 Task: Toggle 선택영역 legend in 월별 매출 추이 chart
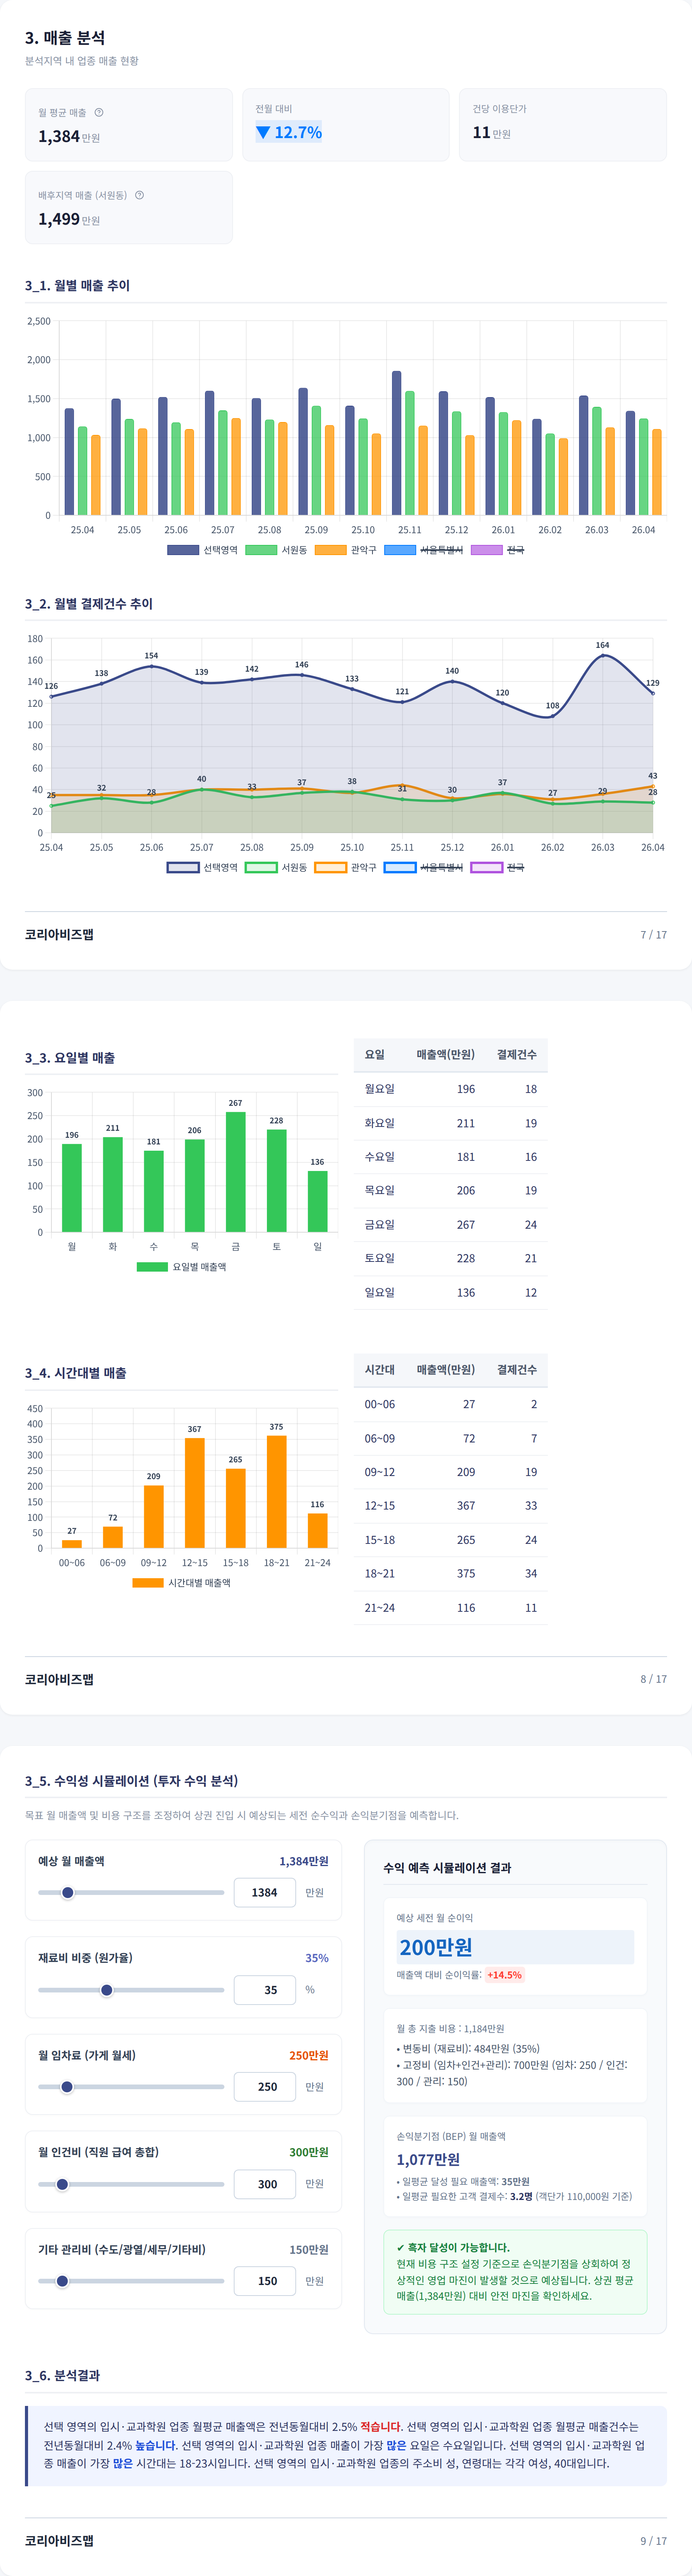(202, 550)
